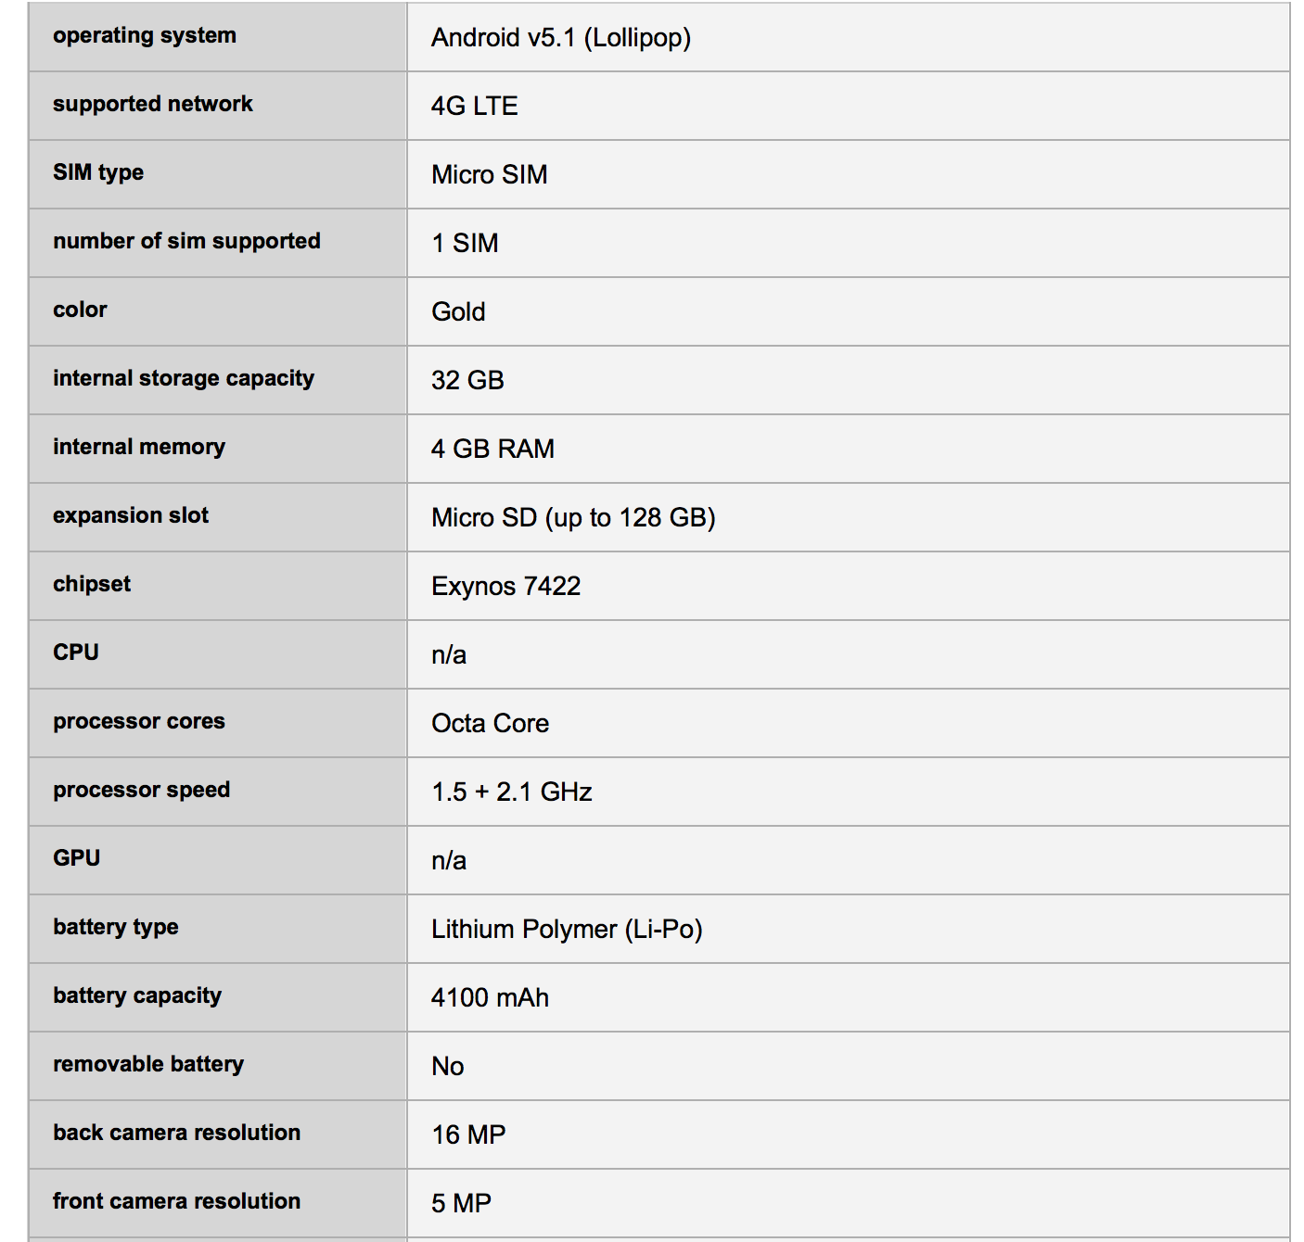Image resolution: width=1304 pixels, height=1242 pixels.
Task: Click the Gold color value
Action: tap(458, 312)
